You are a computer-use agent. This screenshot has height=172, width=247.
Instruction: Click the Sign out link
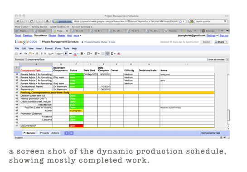pyautogui.click(x=224, y=36)
